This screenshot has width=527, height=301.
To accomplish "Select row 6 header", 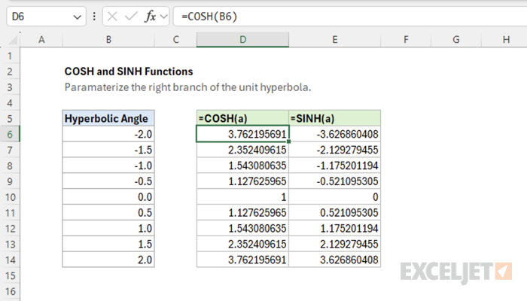I will (10, 135).
